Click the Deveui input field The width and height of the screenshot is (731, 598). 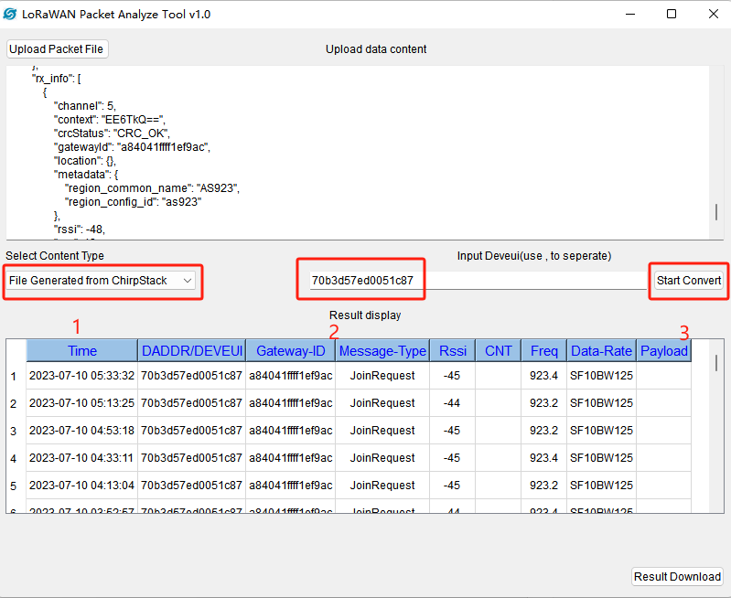[x=478, y=280]
